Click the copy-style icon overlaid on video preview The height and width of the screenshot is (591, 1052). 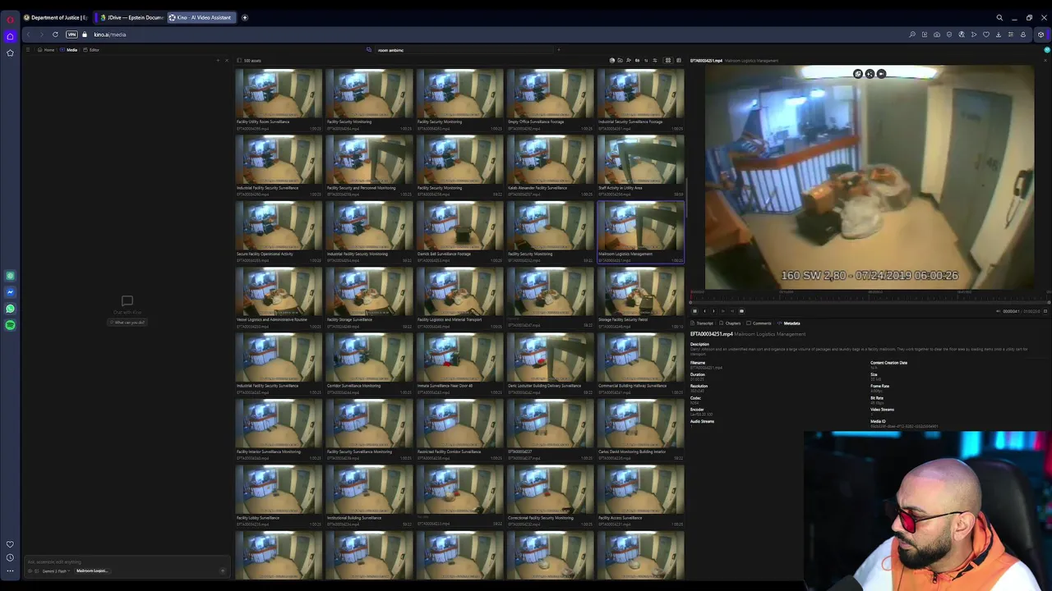click(x=858, y=74)
